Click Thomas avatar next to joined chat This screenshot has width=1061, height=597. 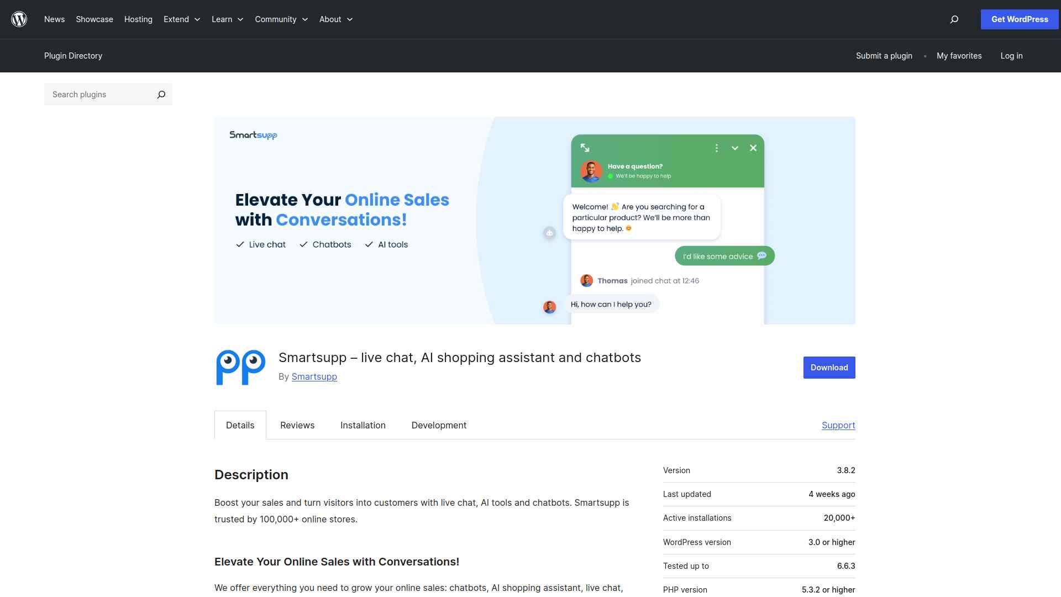pyautogui.click(x=586, y=281)
